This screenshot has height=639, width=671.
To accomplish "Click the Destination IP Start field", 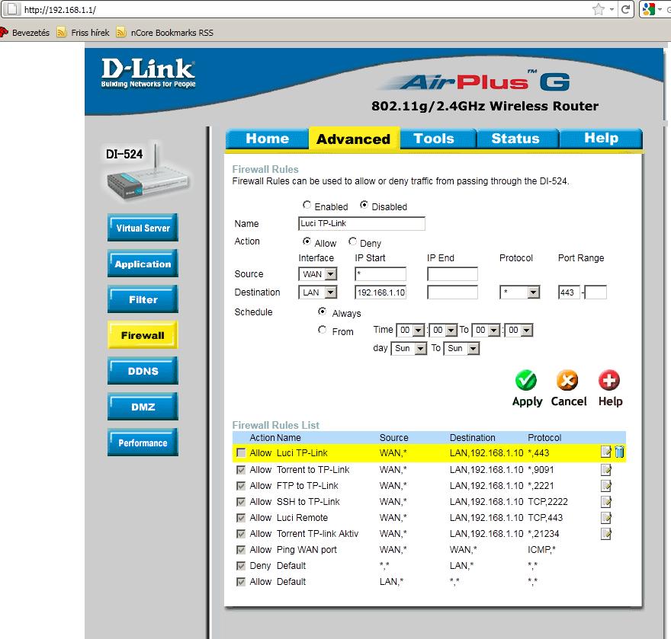I will point(380,292).
